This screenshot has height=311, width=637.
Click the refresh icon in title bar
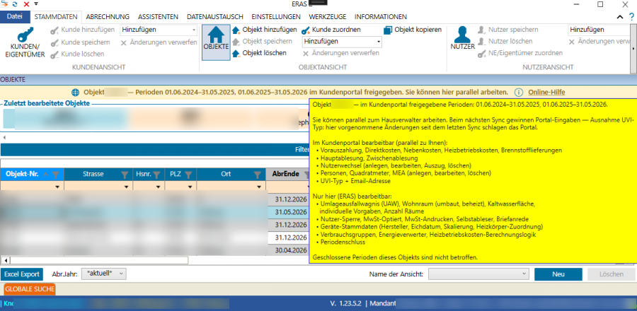(15, 4)
